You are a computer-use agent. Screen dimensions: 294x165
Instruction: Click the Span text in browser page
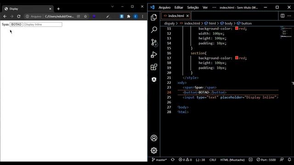5,24
